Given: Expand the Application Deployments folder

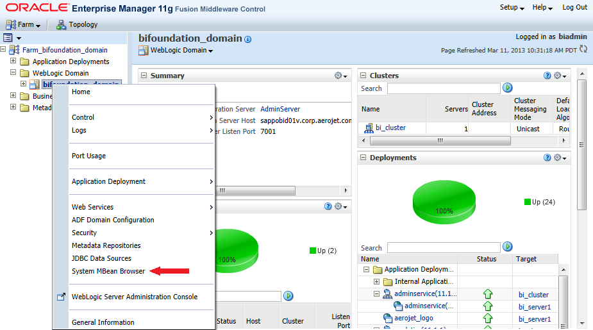Looking at the screenshot, I should point(13,60).
